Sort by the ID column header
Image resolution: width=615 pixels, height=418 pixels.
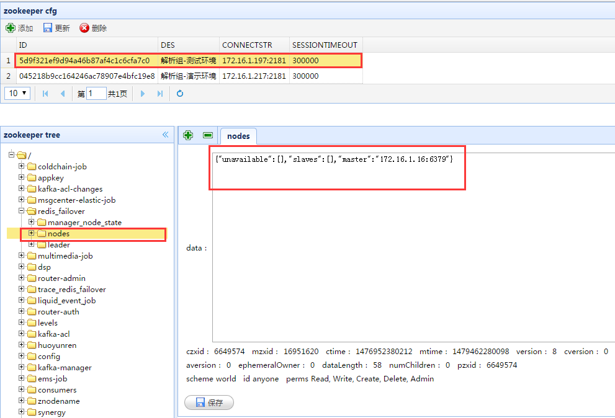coord(87,45)
